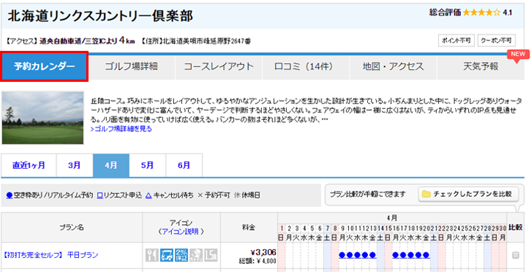This screenshot has width=531, height=272.
Task: Select the 4月 month tab
Action: click(x=111, y=165)
